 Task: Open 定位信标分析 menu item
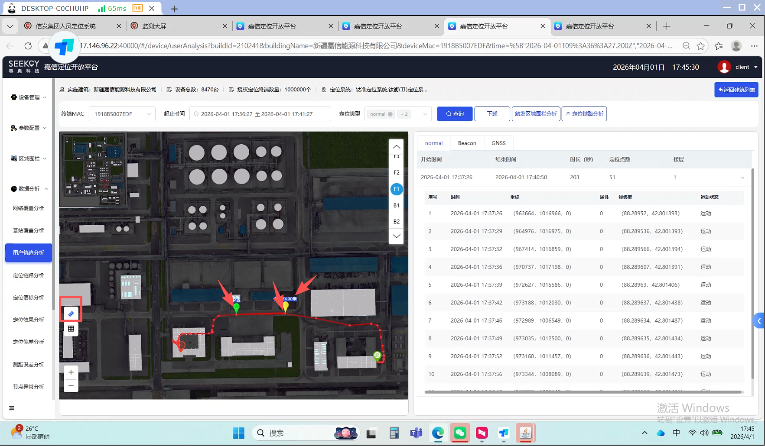coord(29,297)
